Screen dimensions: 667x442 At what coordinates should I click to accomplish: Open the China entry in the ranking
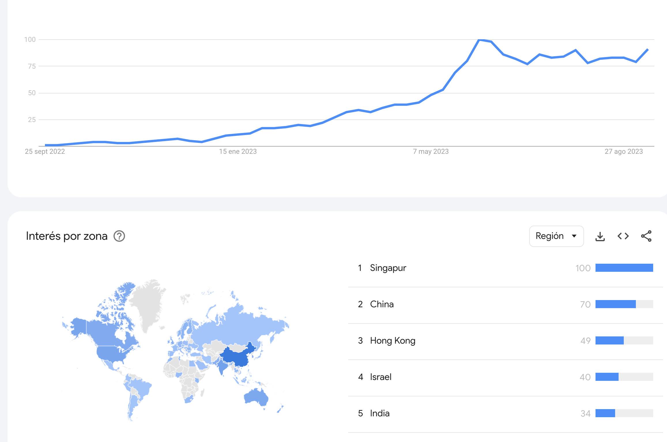(382, 304)
